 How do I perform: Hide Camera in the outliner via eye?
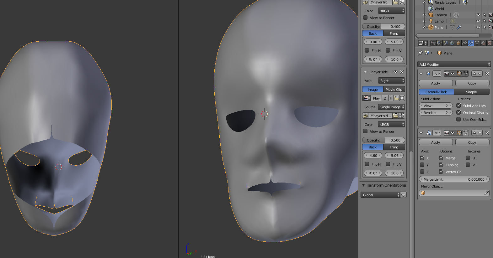click(478, 15)
